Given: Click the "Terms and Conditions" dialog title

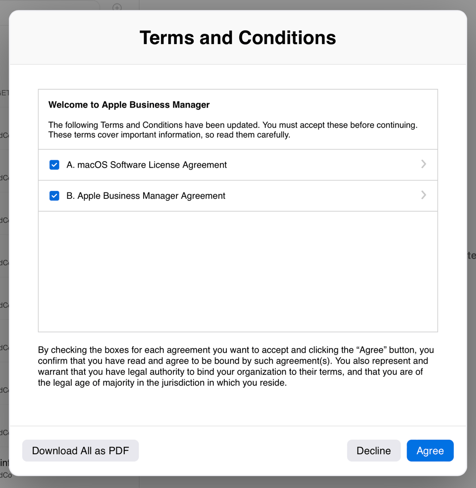Looking at the screenshot, I should [x=238, y=38].
